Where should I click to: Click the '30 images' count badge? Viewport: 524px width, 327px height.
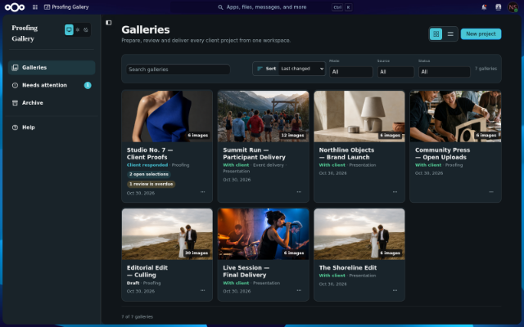(x=196, y=253)
